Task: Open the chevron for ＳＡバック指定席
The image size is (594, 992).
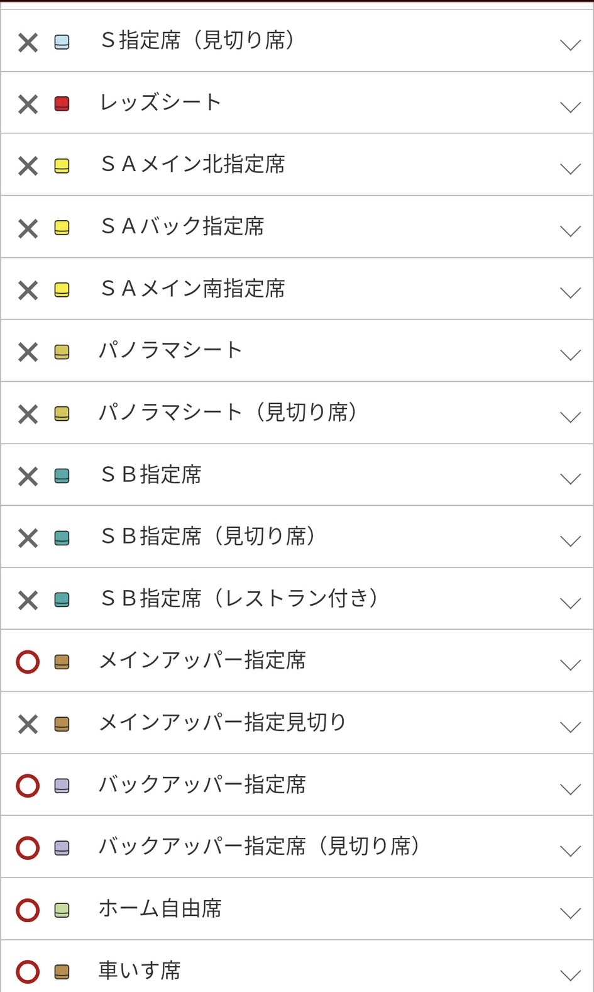Action: coord(570,231)
